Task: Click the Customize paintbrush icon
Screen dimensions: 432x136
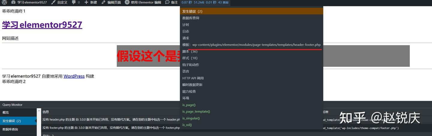Action: click(53, 2)
